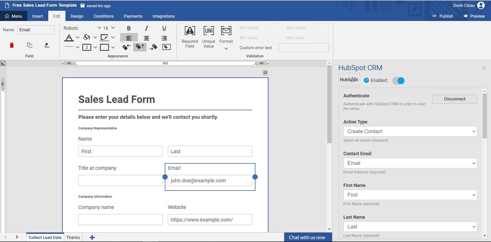Viewport: 491px width, 242px height.
Task: Toggle italic text style
Action: 147,28
